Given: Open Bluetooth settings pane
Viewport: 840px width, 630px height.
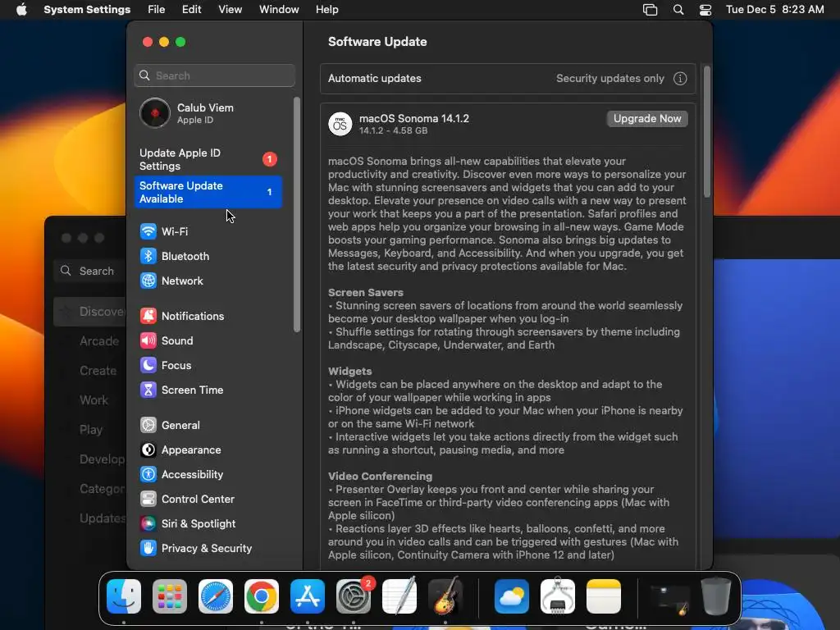Looking at the screenshot, I should (x=208, y=256).
